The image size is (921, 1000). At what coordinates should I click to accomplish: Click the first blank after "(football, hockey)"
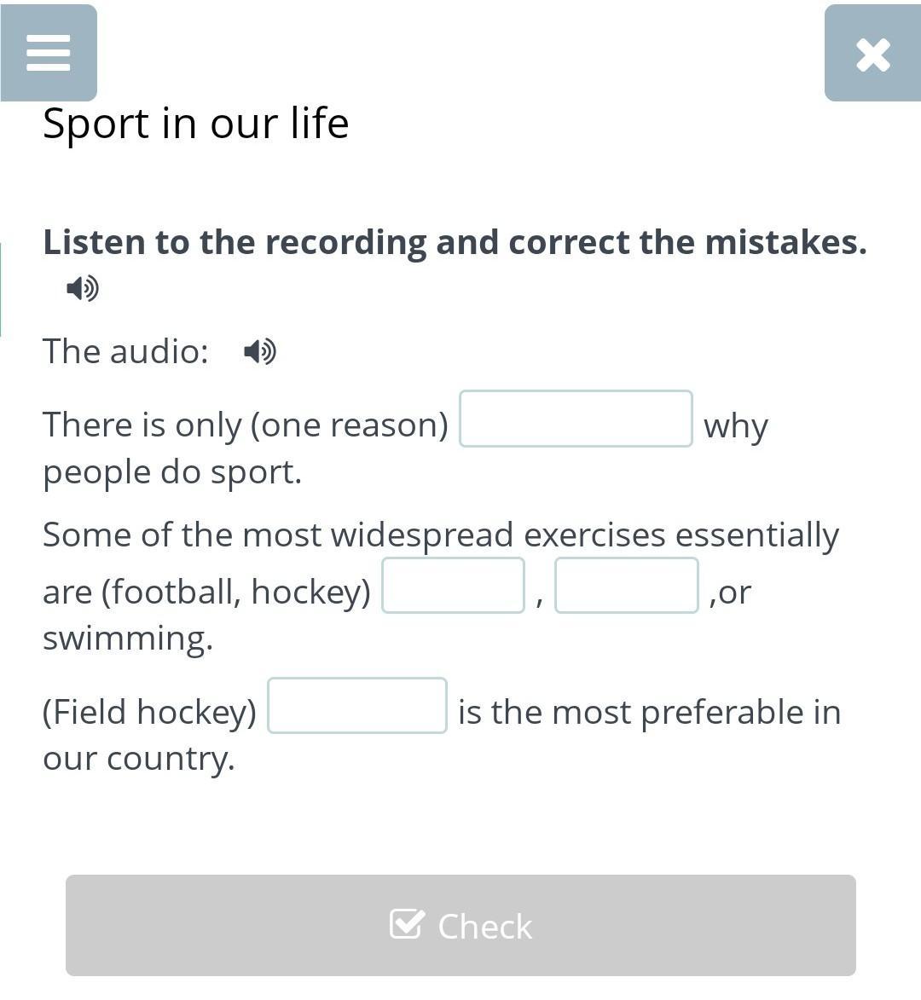[x=453, y=586]
